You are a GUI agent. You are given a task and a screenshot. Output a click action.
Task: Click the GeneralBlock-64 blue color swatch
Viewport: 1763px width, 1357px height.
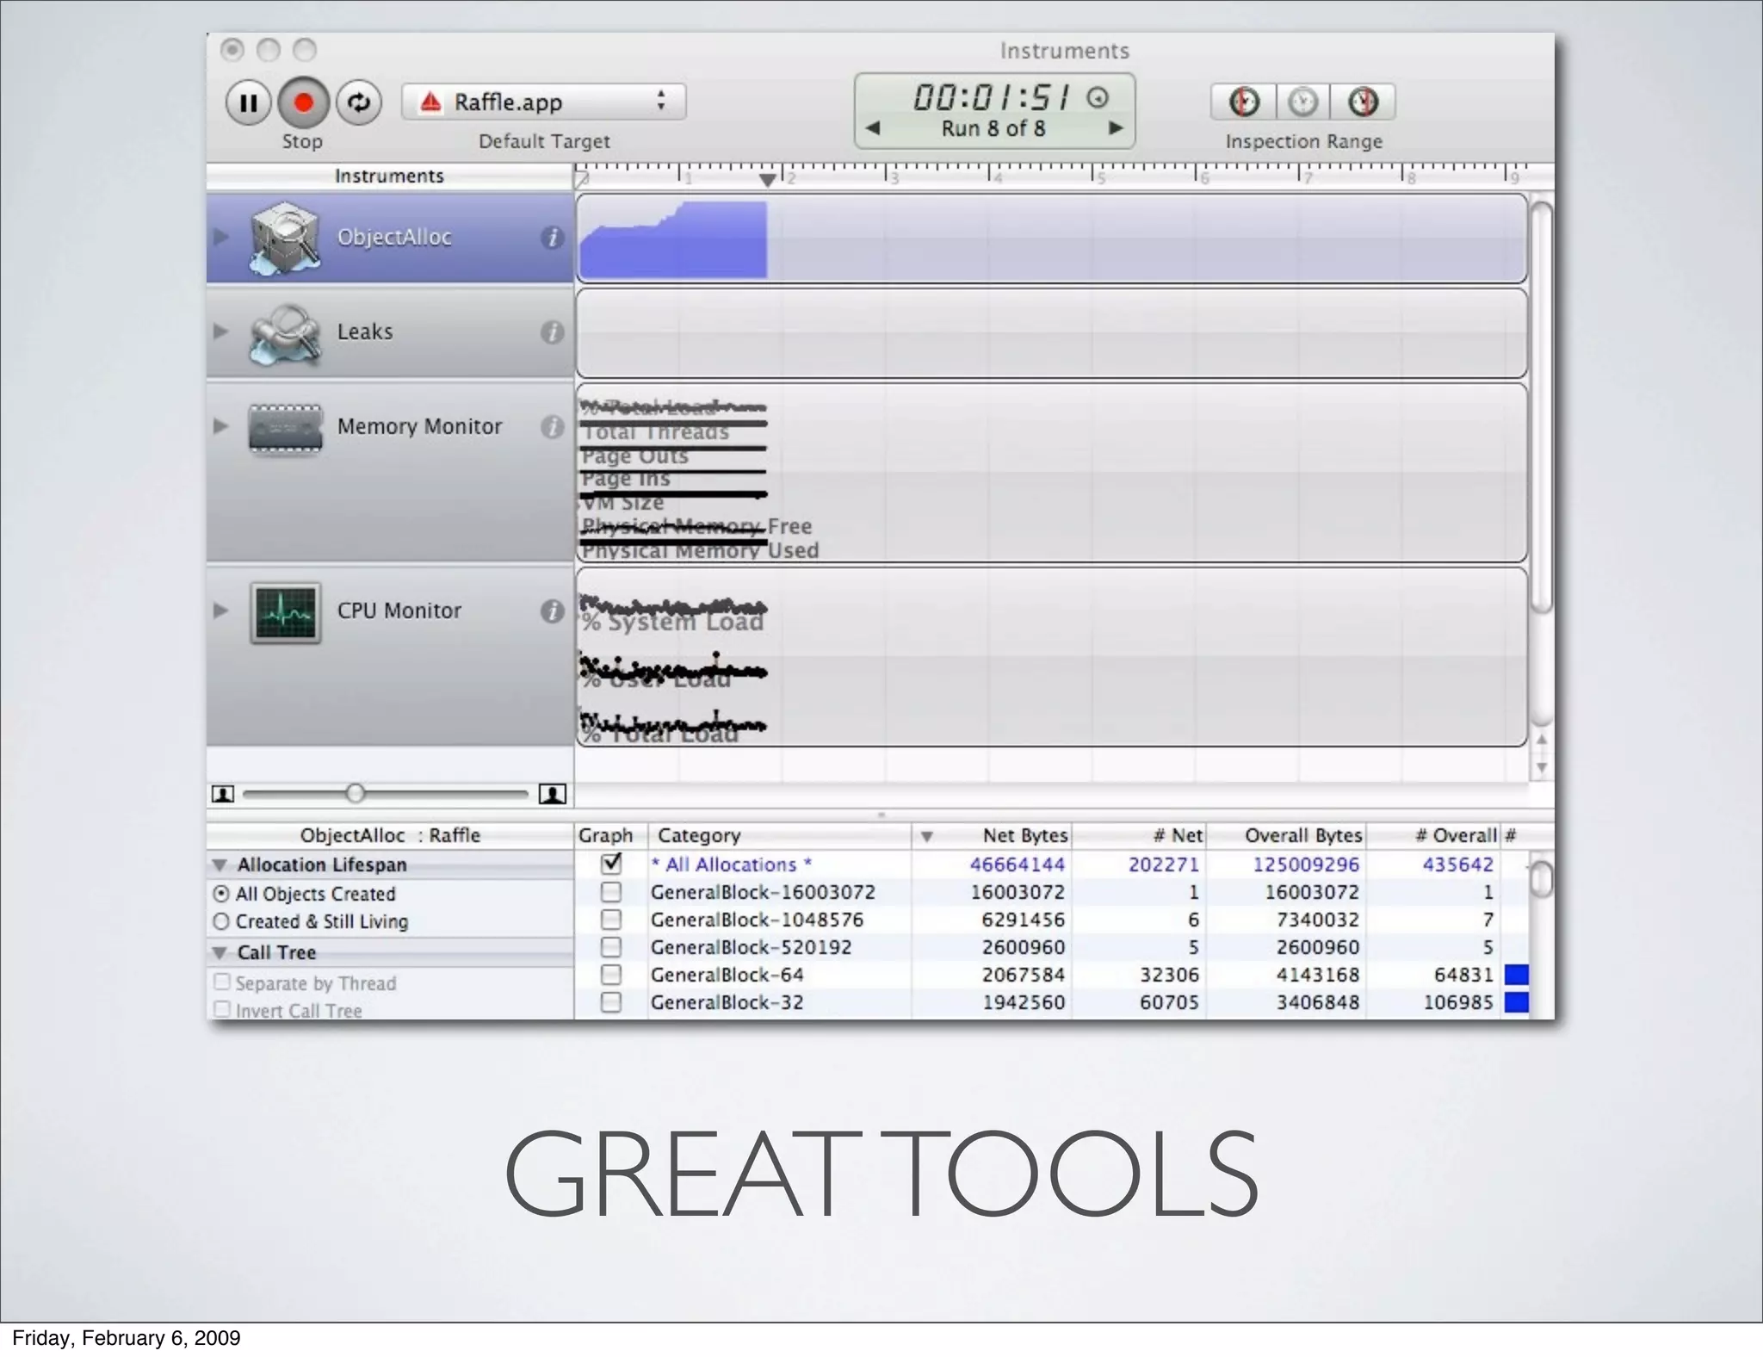(x=1516, y=975)
